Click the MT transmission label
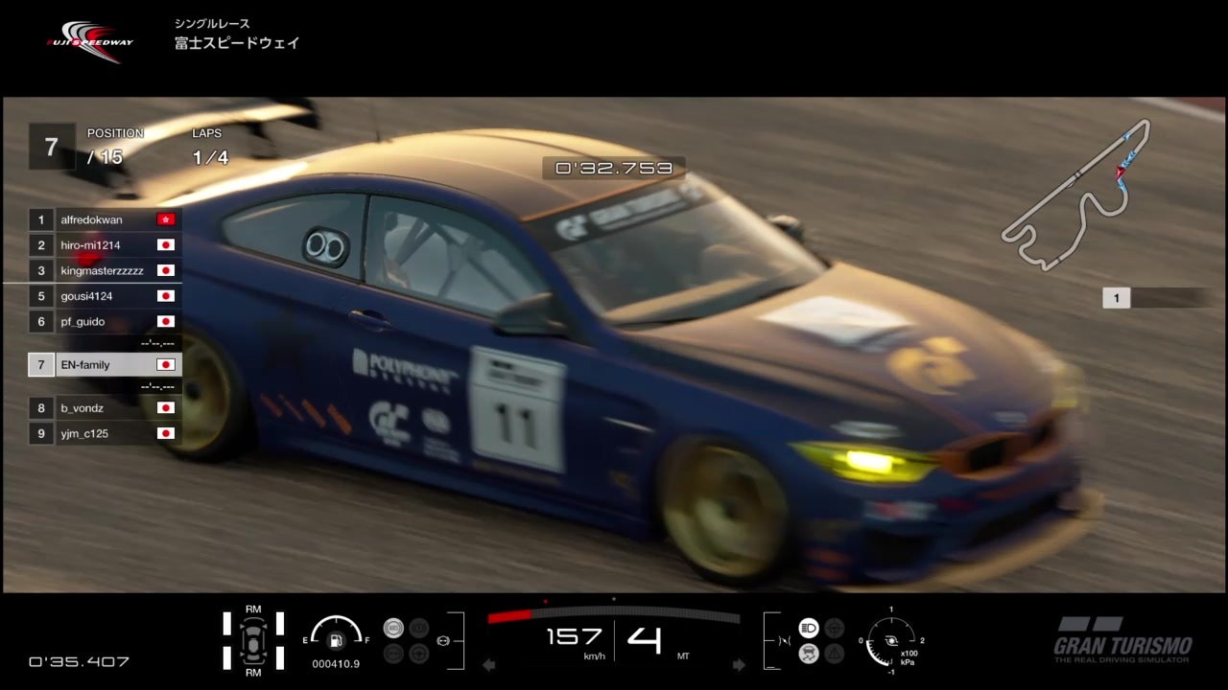The image size is (1228, 690). coord(683,656)
